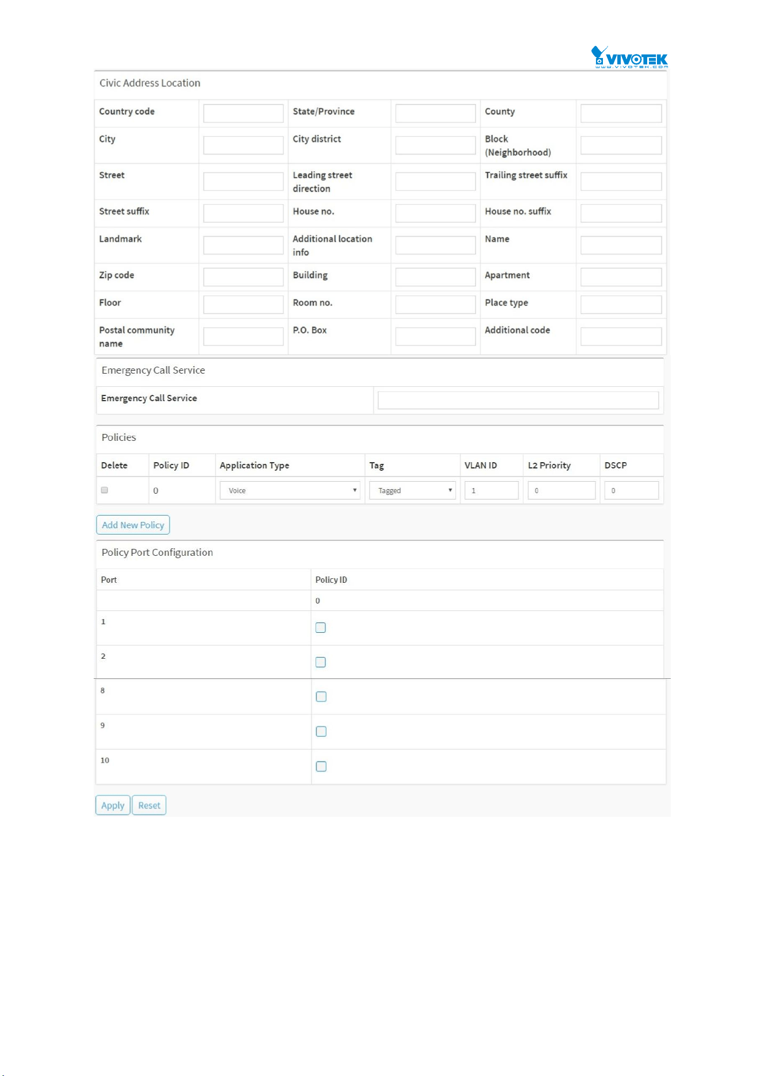The image size is (761, 1076).
Task: Click into the Zip code field
Action: 244,277
